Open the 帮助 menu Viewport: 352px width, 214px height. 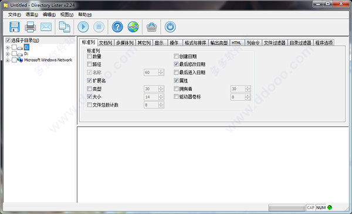tap(84, 15)
